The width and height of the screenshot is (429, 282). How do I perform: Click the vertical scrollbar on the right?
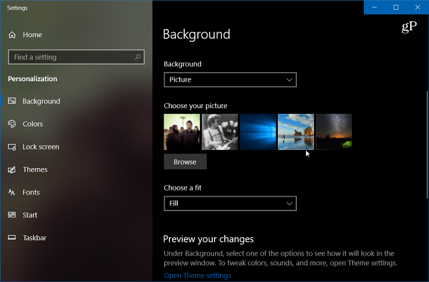point(427,145)
